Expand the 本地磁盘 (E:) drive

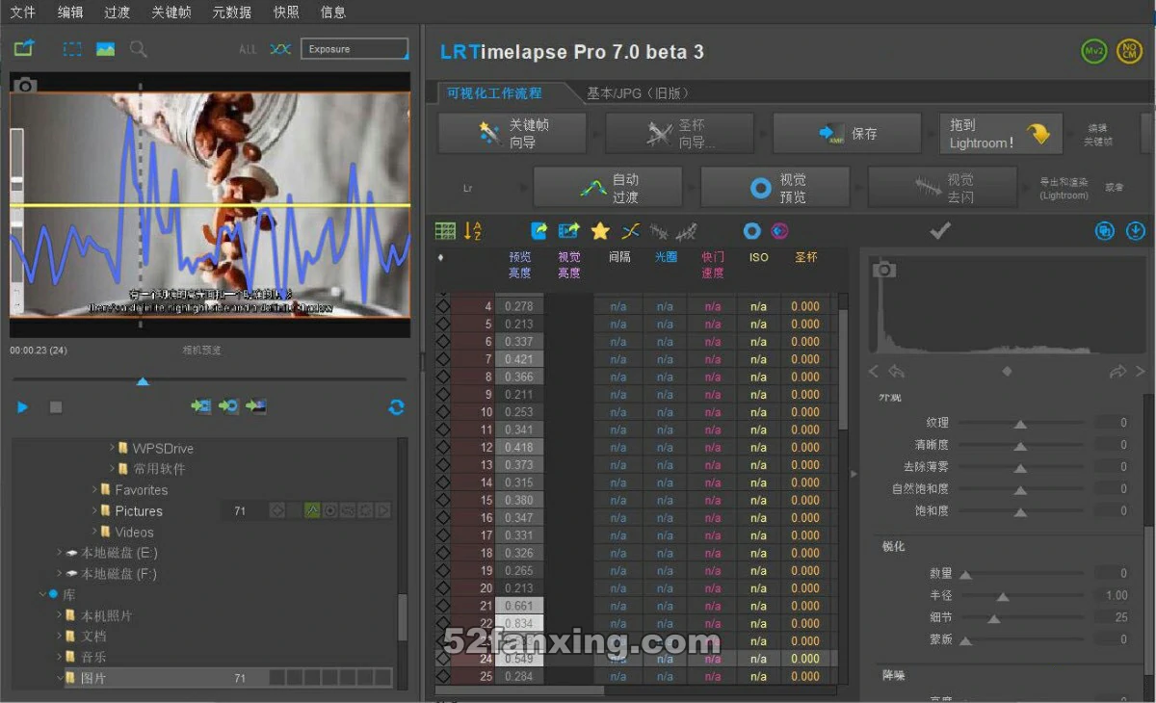(x=60, y=553)
